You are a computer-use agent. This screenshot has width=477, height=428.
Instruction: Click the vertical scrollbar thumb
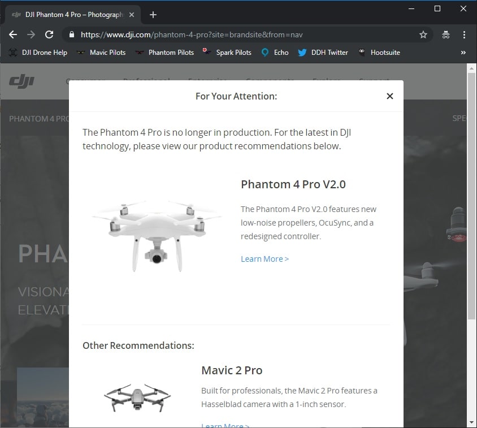(471, 196)
